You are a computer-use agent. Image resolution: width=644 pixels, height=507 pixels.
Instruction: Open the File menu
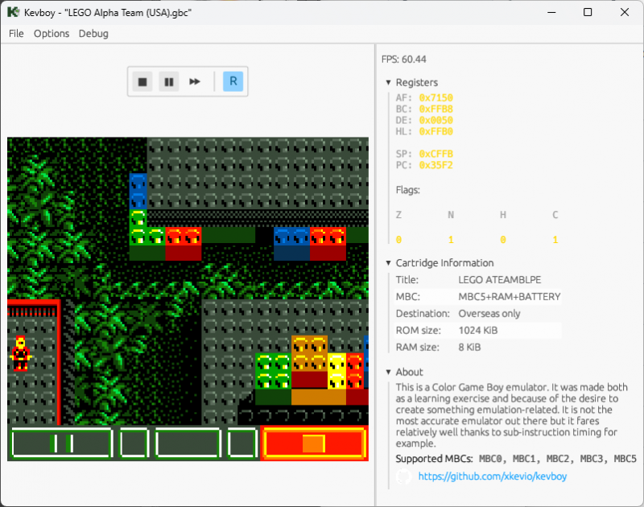pyautogui.click(x=16, y=34)
